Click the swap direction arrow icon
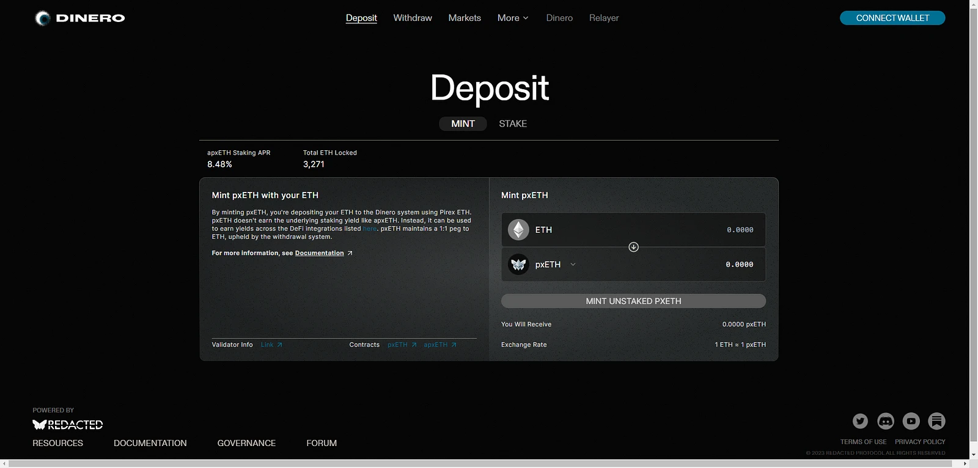978x468 pixels. (x=633, y=247)
